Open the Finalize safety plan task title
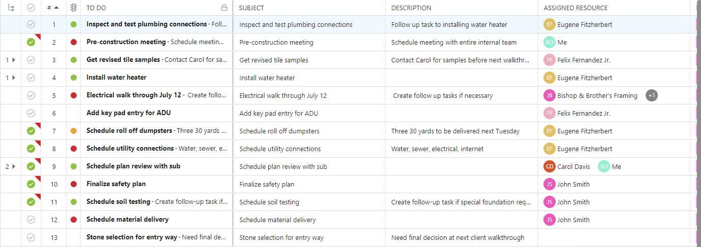The height and width of the screenshot is (247, 701). tap(116, 184)
